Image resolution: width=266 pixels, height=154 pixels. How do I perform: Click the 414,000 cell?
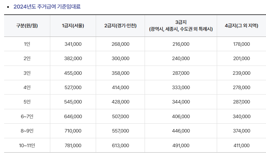pyautogui.click(x=120, y=87)
